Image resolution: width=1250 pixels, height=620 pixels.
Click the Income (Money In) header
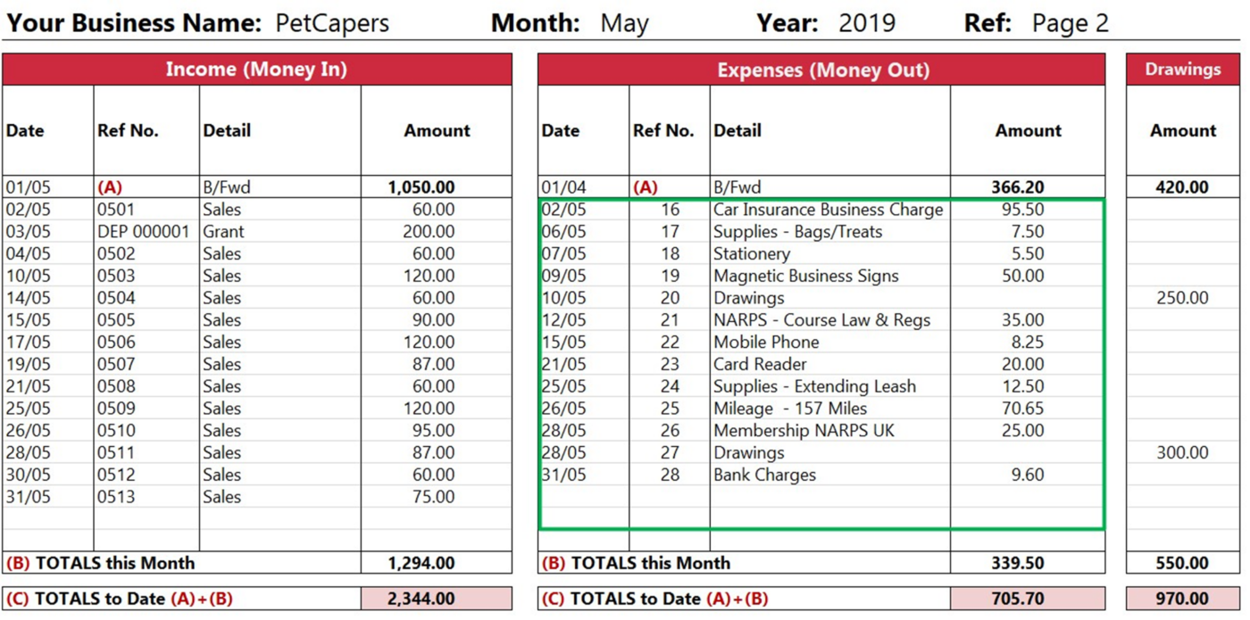(256, 70)
